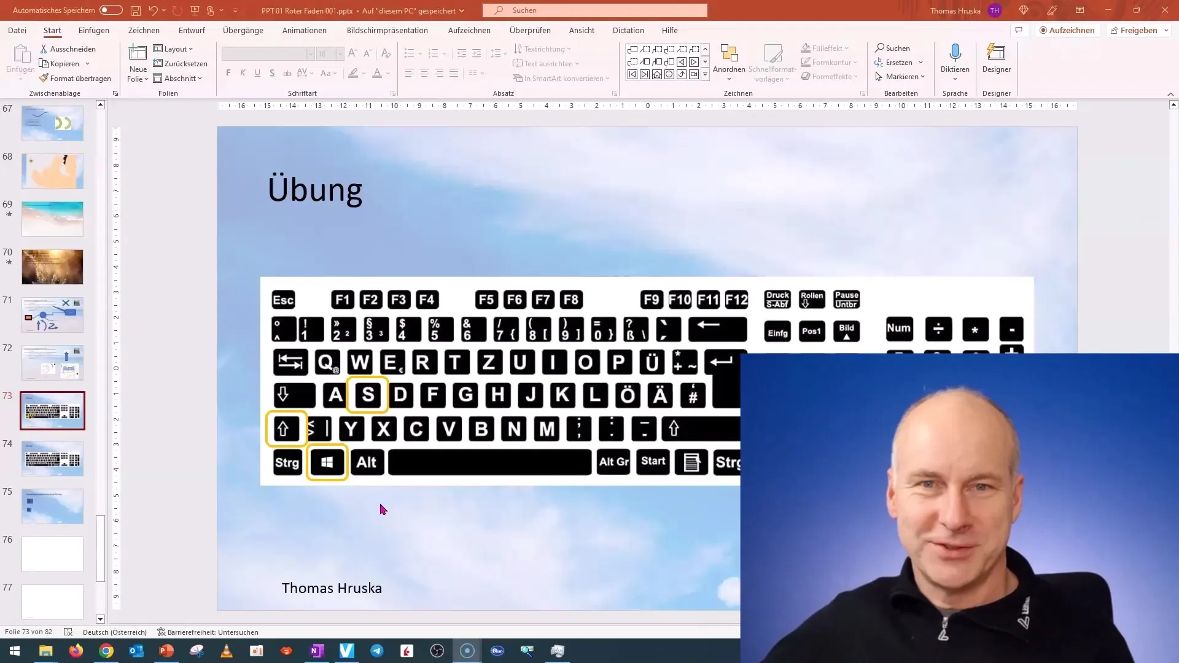
Task: Click the Freigeben button top right
Action: tap(1138, 30)
